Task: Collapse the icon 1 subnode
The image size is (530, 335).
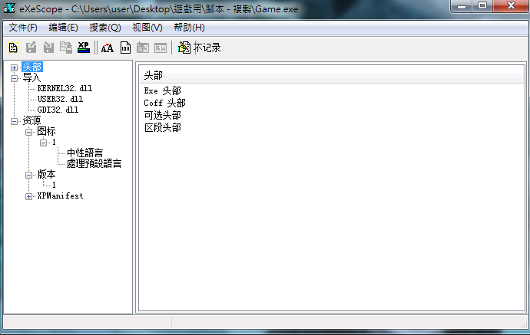Action: (43, 143)
